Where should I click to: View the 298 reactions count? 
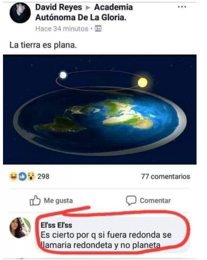tap(43, 177)
